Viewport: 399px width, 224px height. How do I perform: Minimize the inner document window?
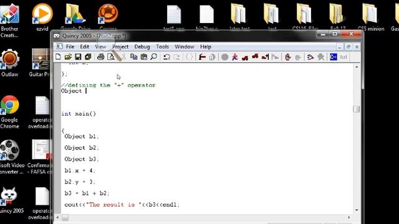pos(340,47)
